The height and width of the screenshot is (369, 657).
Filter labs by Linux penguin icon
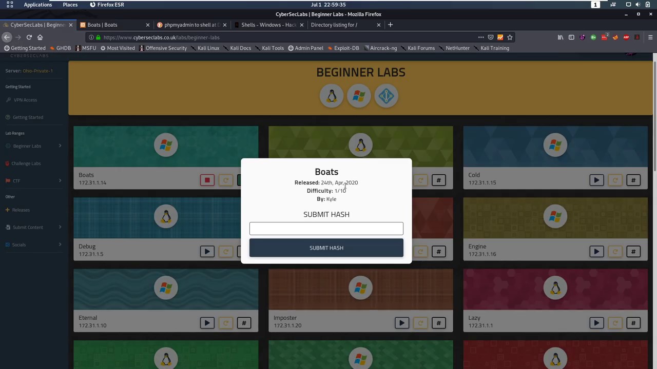click(332, 96)
